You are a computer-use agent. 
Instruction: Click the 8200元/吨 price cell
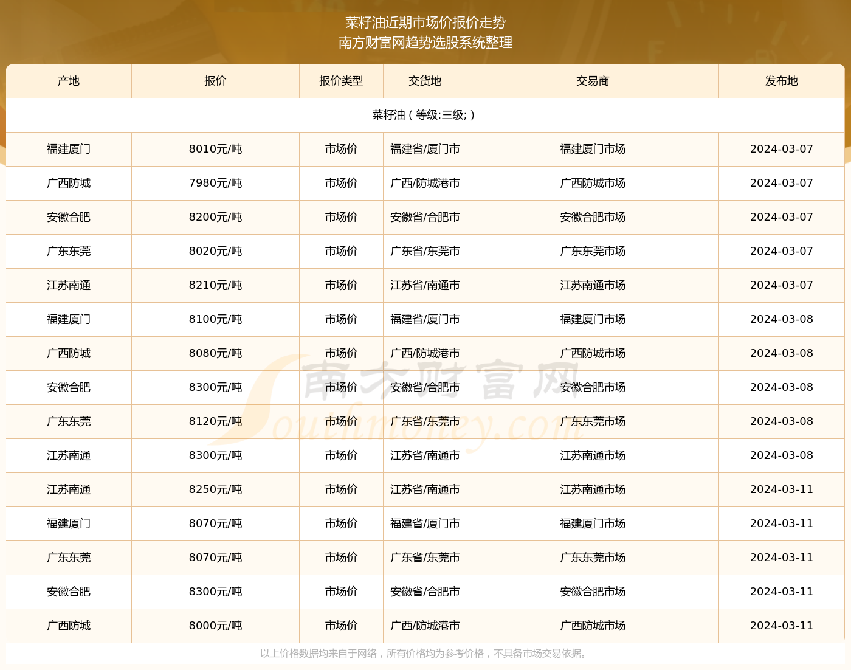215,217
